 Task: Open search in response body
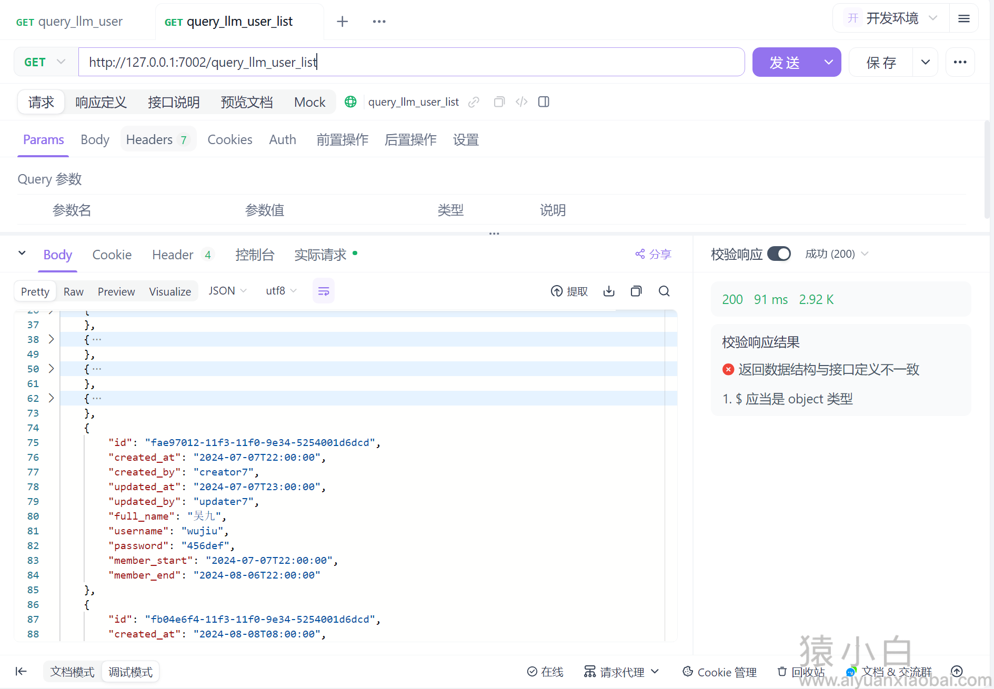[664, 291]
